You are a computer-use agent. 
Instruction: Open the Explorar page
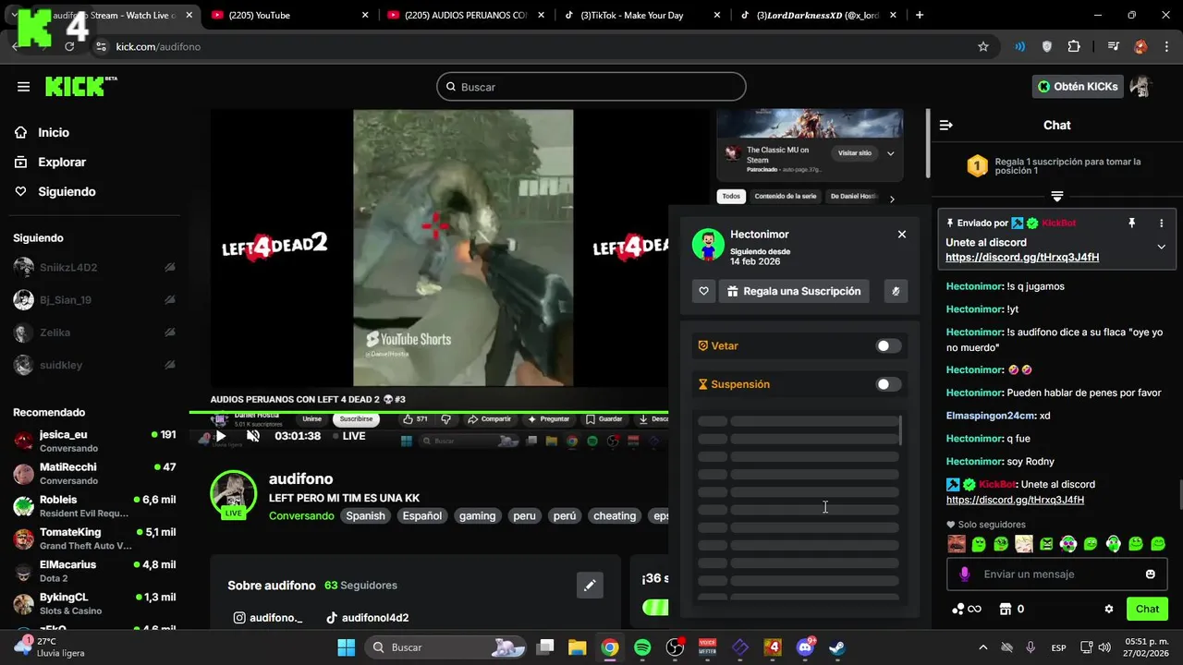tap(50, 162)
